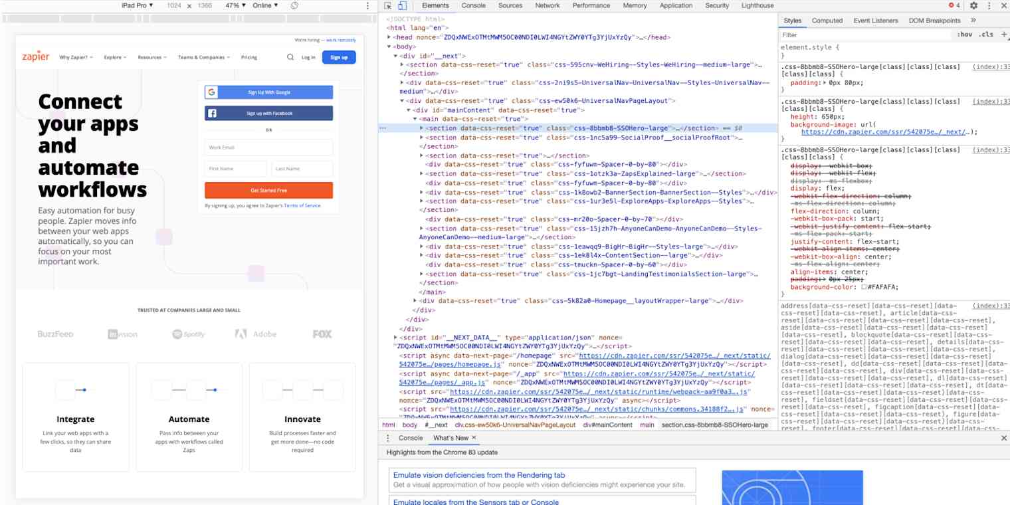Add new style rule plus icon

coord(1004,34)
